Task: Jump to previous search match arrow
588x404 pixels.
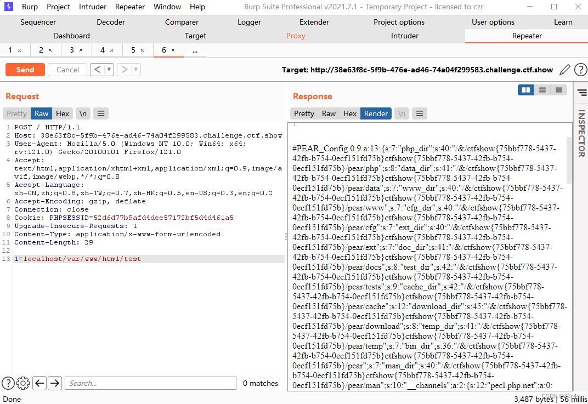Action: pos(39,383)
